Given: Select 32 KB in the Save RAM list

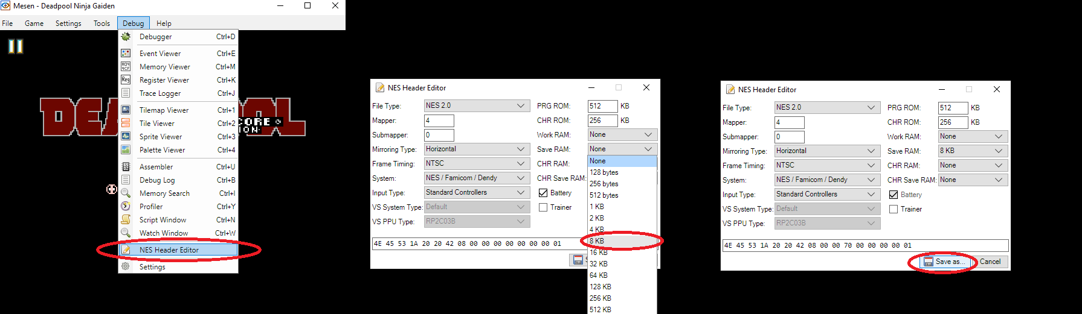Looking at the screenshot, I should (x=622, y=264).
